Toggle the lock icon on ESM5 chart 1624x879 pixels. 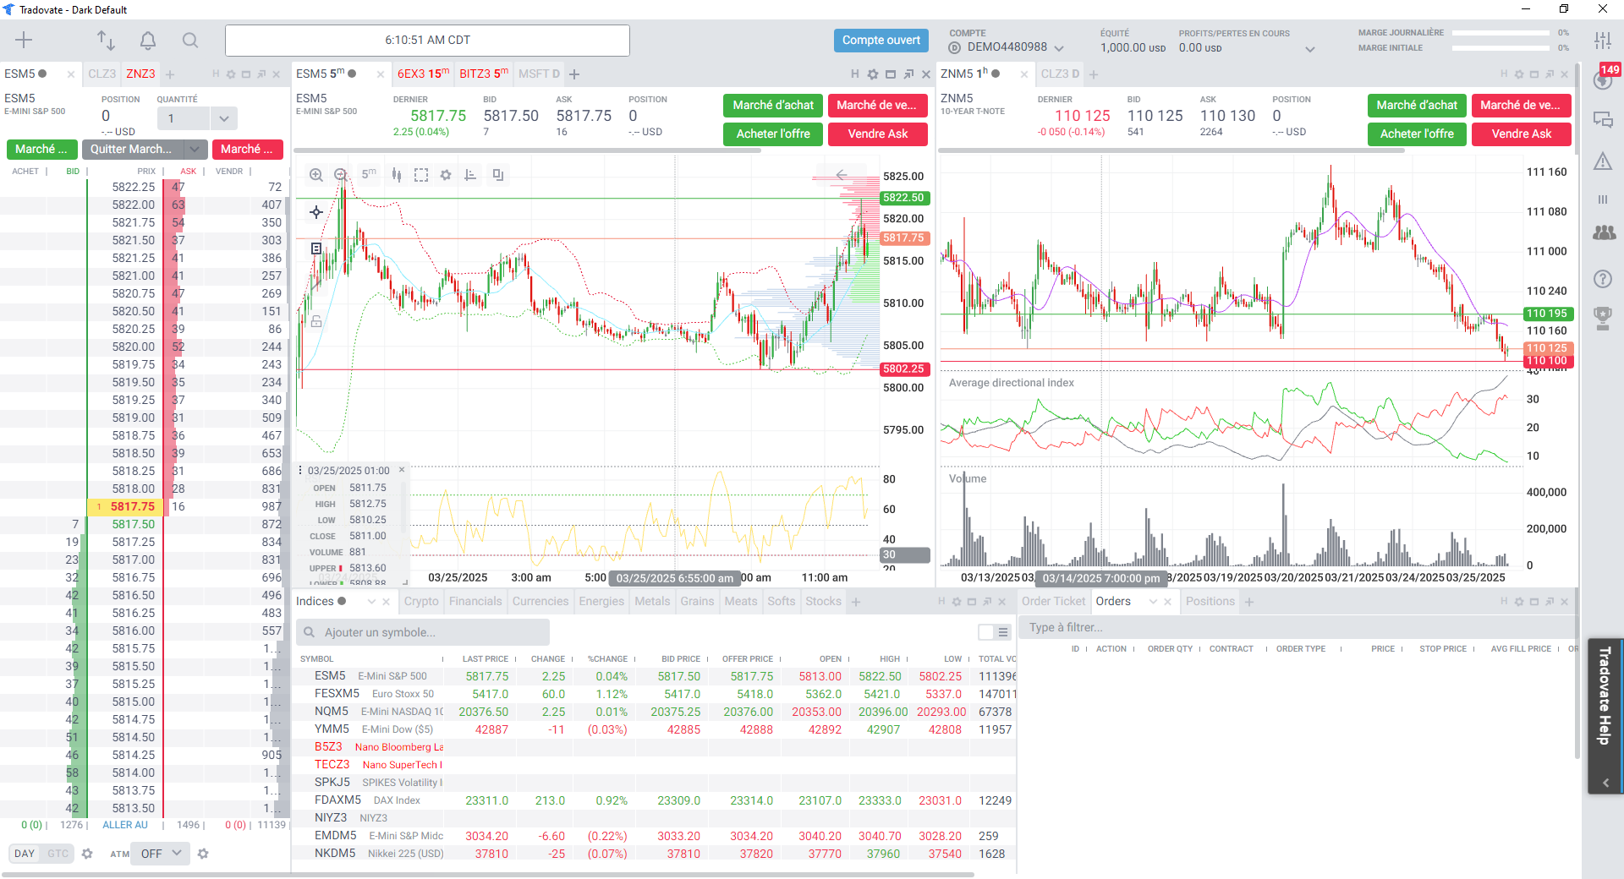point(316,321)
